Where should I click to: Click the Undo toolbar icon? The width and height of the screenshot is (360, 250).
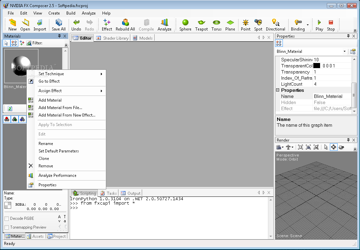pos(76,25)
